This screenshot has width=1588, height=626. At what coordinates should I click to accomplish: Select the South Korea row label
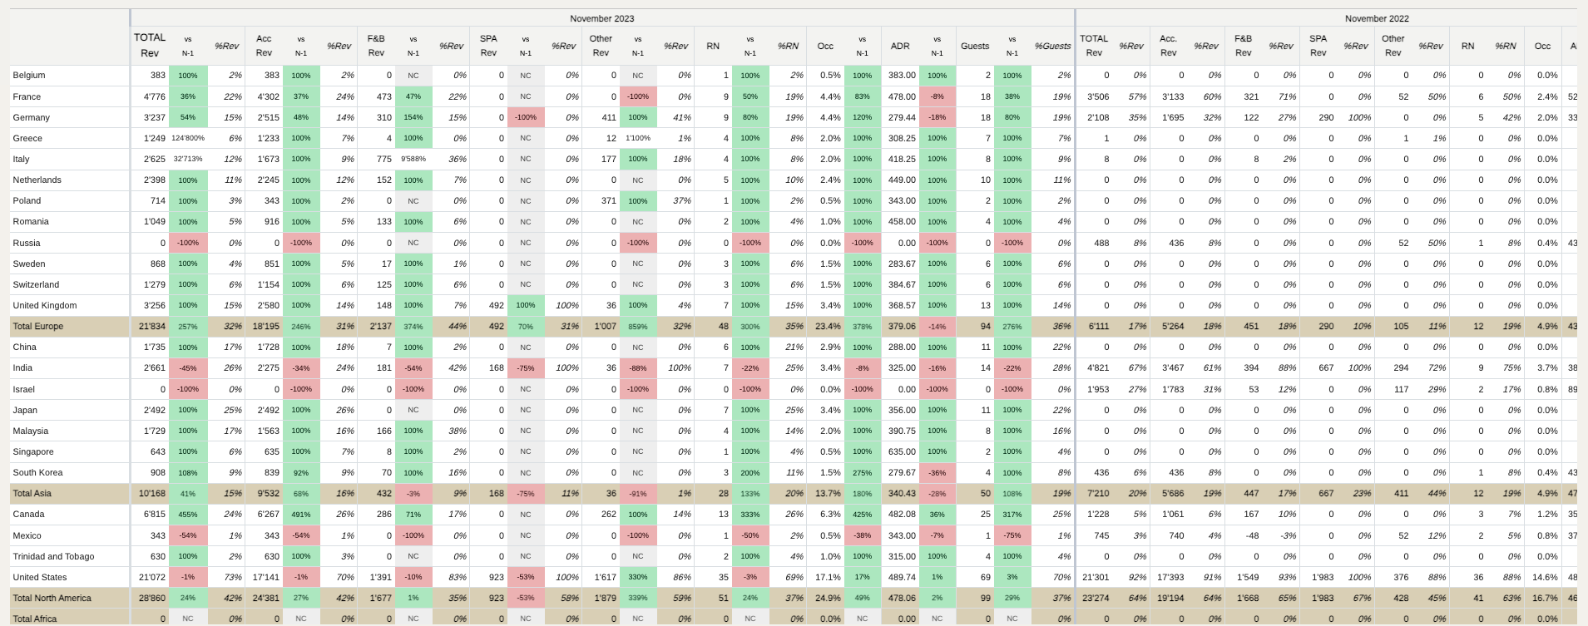click(37, 473)
